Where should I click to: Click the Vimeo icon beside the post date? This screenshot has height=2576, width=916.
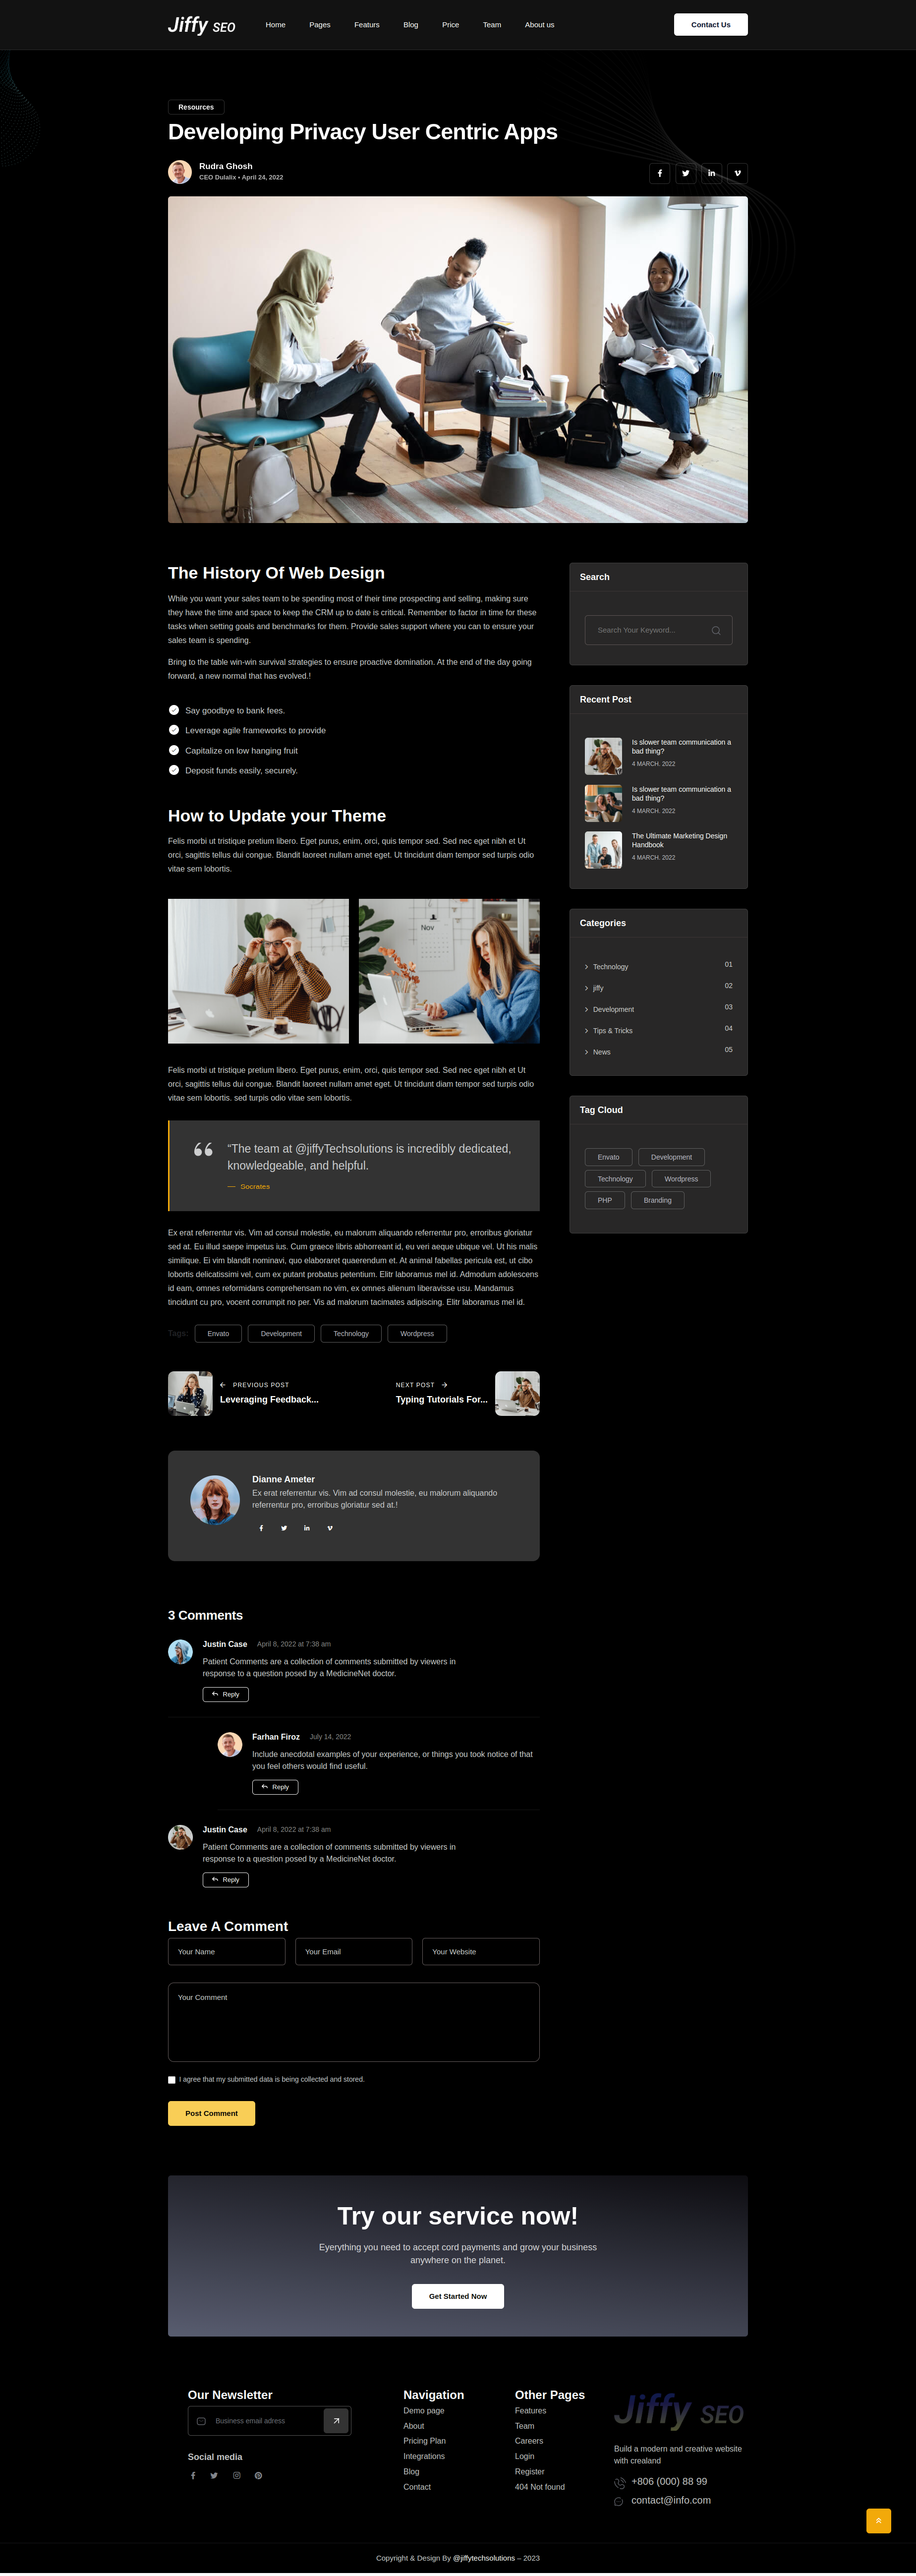pyautogui.click(x=737, y=174)
